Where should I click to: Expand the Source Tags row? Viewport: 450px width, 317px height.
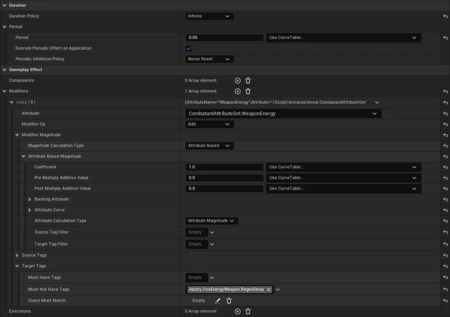point(17,255)
